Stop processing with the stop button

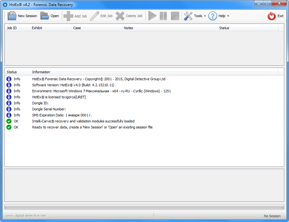(x=175, y=16)
